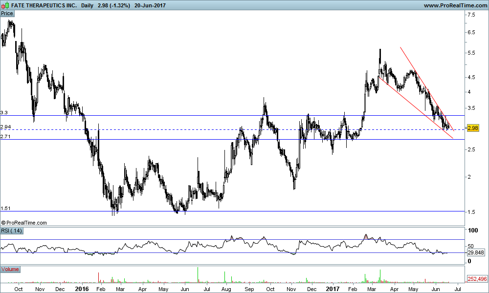Click the 20-Jun-2017 date text

click(x=150, y=5)
